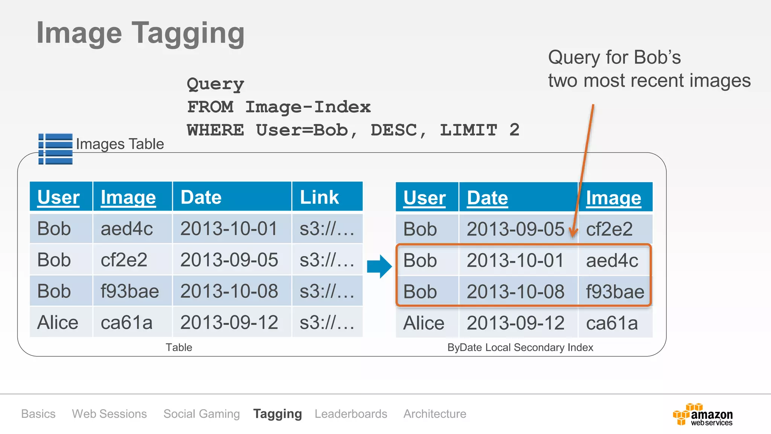Switch to the Social Gaming section
The height and width of the screenshot is (434, 771).
(x=201, y=414)
